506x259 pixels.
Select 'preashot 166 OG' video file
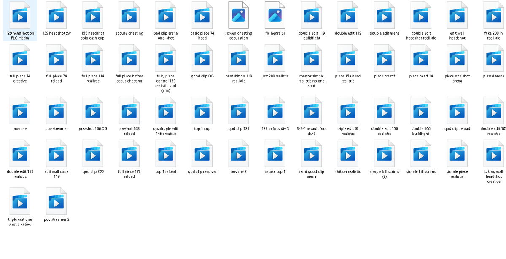tap(93, 111)
